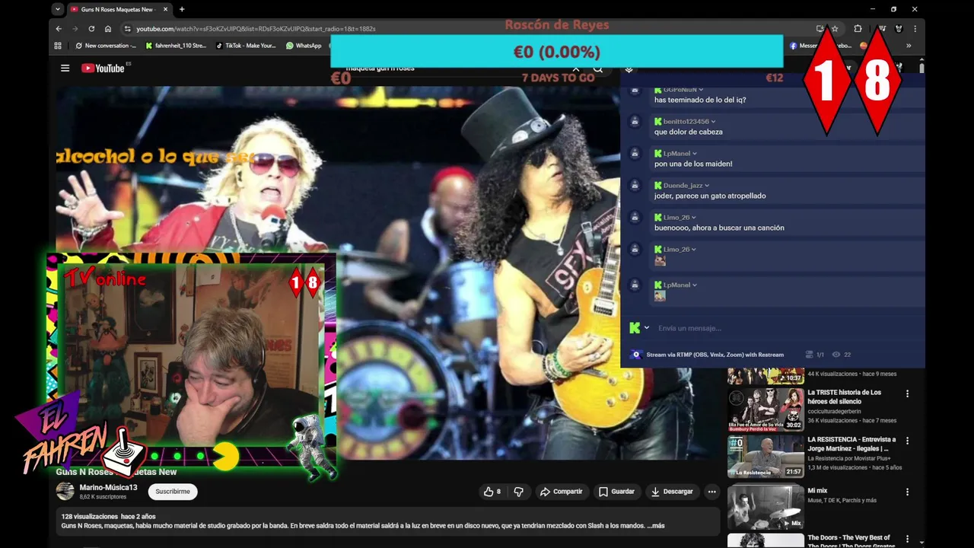Save the video with Guardar

[x=616, y=492]
